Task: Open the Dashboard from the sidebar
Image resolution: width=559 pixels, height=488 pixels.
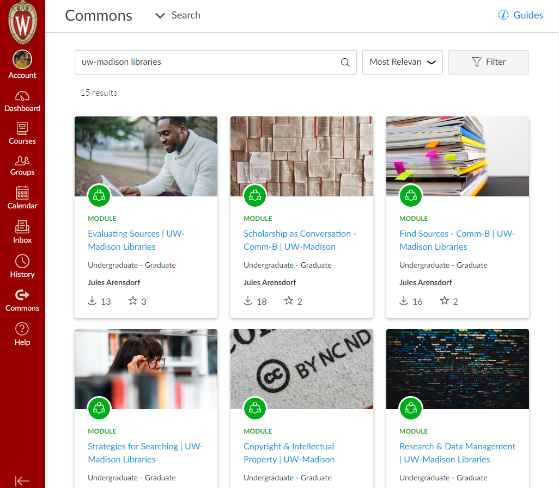Action: point(22,101)
